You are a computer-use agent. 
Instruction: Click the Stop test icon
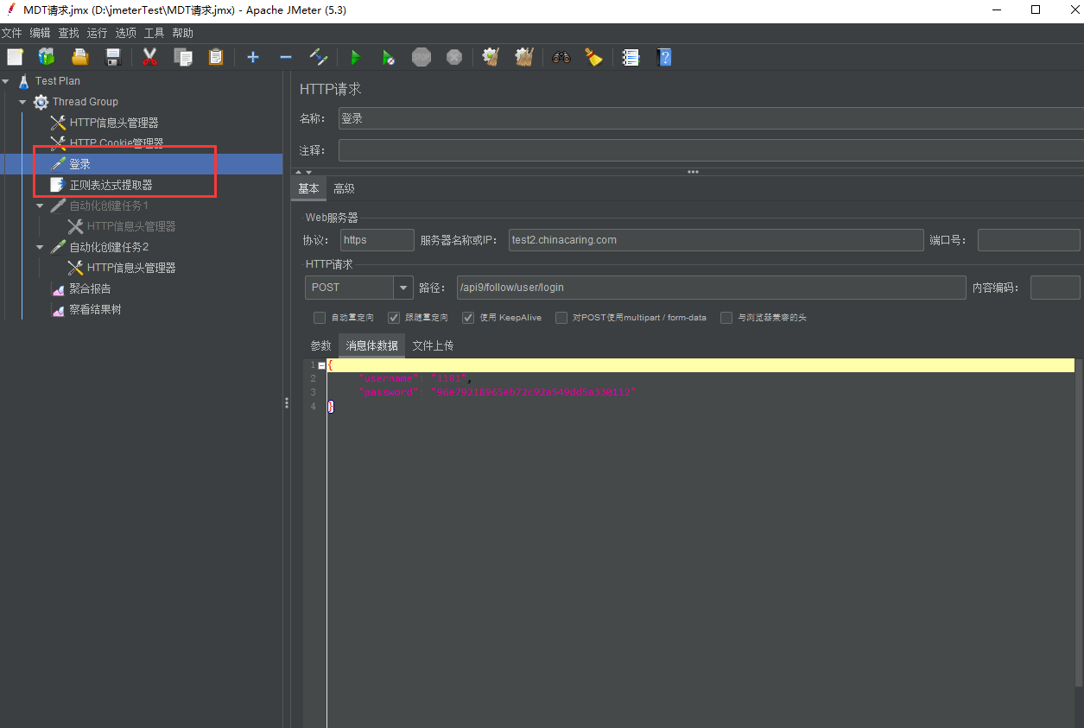coord(422,57)
